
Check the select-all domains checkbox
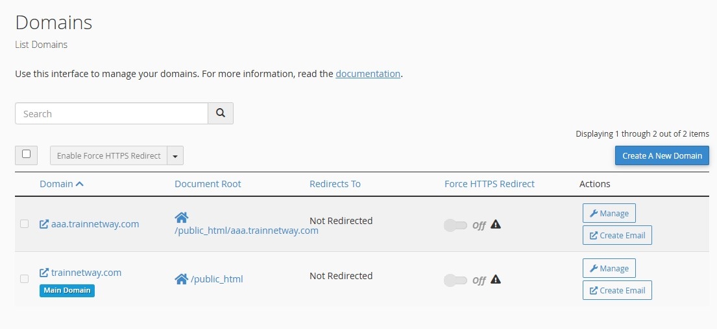pyautogui.click(x=26, y=154)
